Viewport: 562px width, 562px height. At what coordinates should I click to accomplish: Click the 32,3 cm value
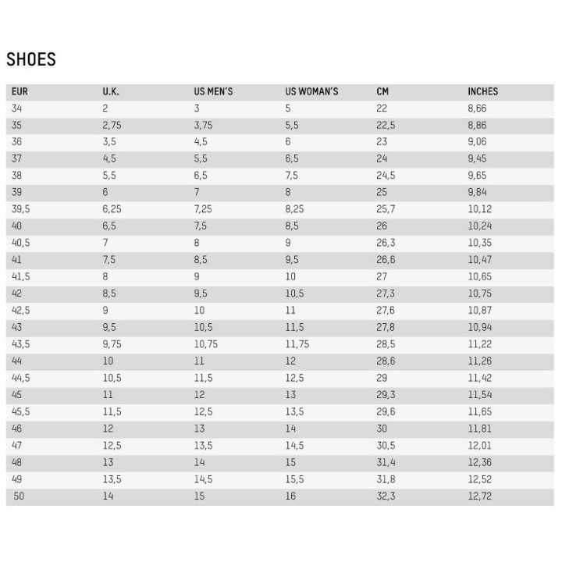[386, 496]
